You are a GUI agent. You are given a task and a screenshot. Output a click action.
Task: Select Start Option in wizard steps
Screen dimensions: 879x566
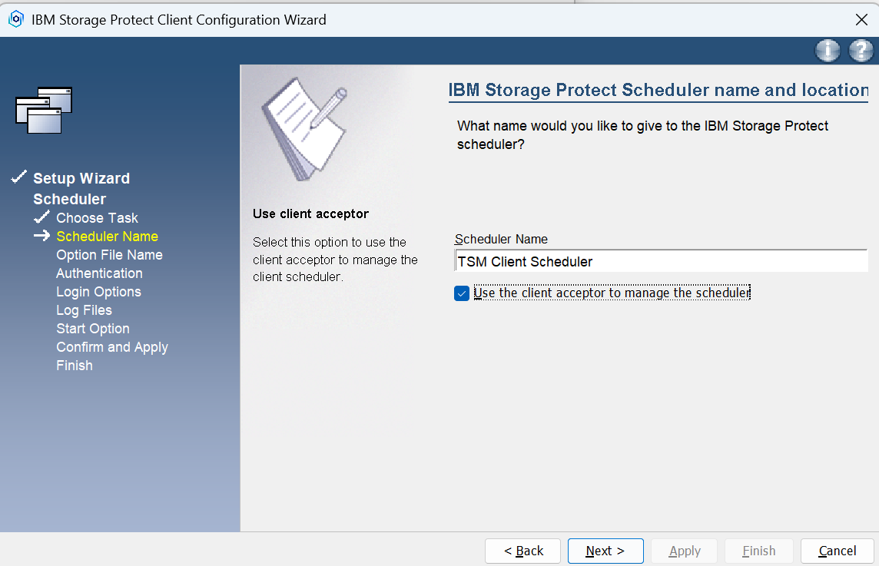pos(92,329)
